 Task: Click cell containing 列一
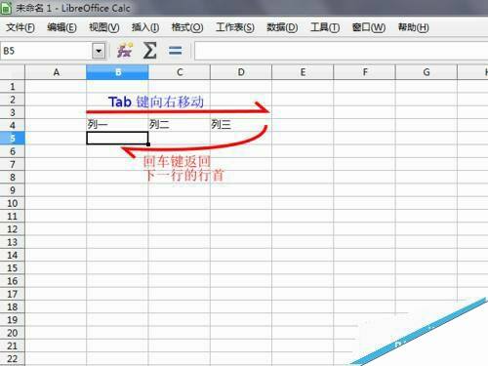117,125
